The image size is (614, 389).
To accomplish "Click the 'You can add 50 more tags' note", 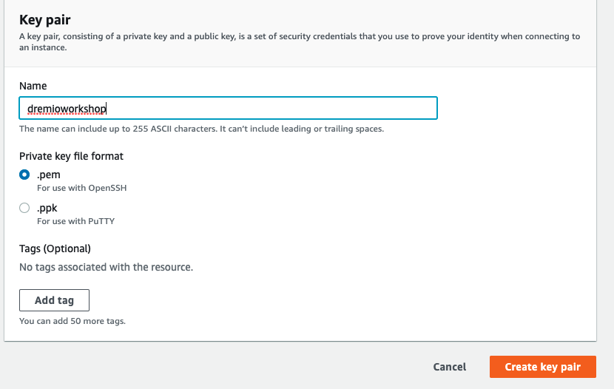I will click(72, 321).
